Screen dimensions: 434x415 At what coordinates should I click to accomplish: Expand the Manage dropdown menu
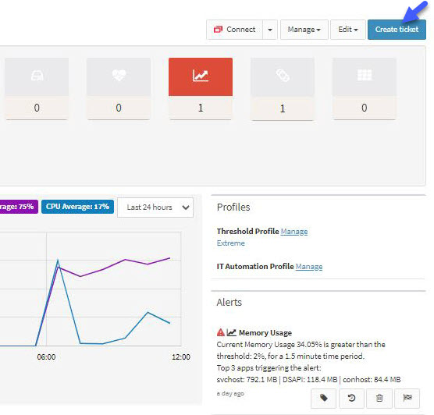click(304, 30)
